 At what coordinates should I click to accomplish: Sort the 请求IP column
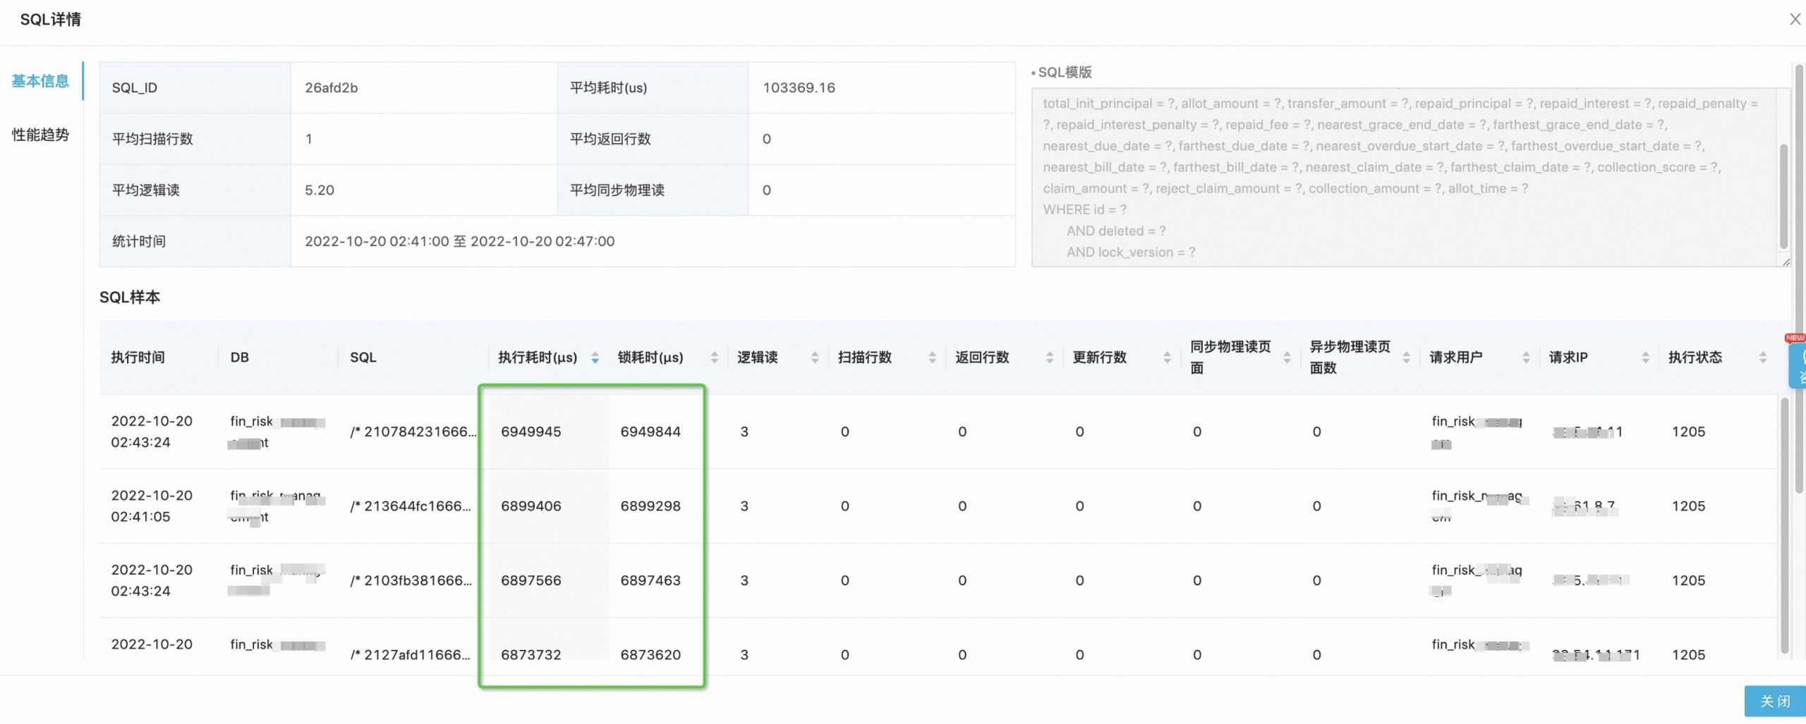click(x=1645, y=357)
